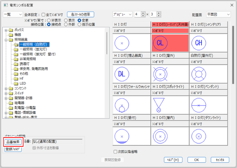Enable the 全てシンボル寸 checkbox
The height and width of the screenshot is (168, 237).
point(43,14)
